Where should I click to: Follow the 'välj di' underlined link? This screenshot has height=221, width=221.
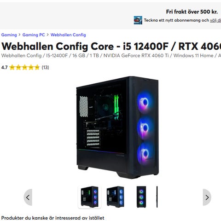tap(215, 20)
